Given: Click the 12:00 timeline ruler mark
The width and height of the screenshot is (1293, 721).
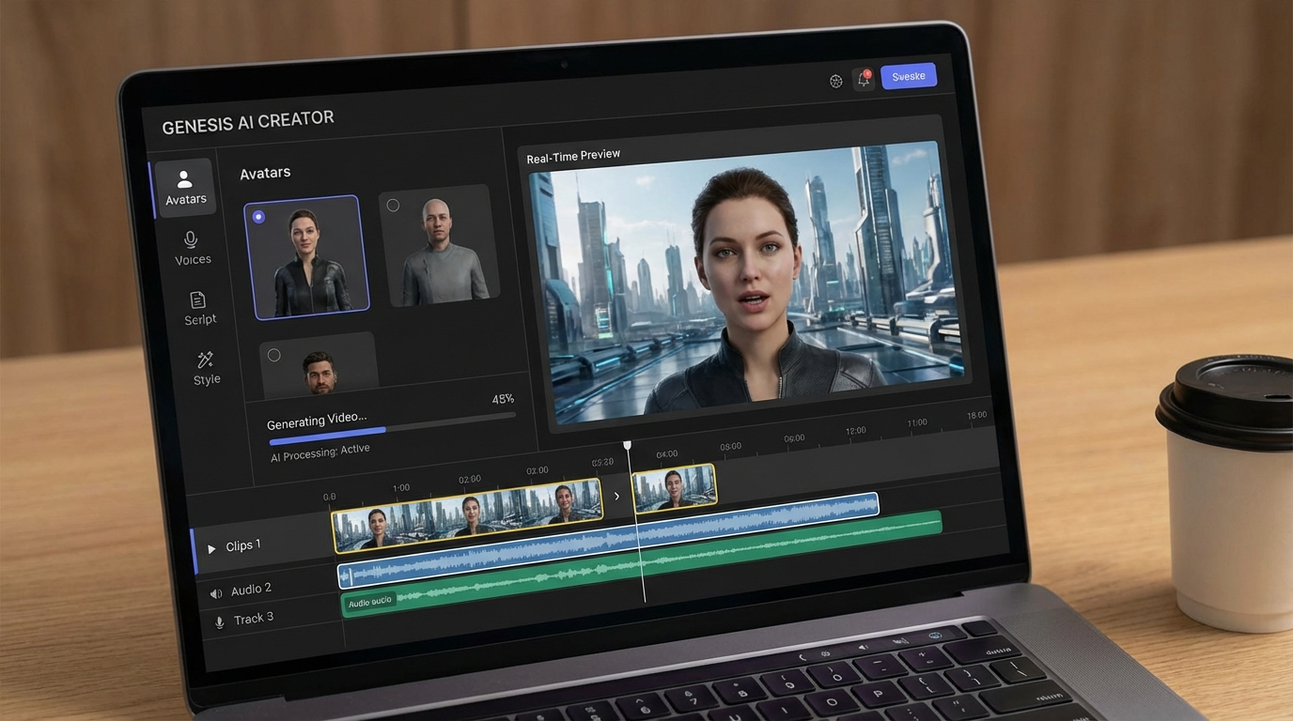Looking at the screenshot, I should [855, 431].
